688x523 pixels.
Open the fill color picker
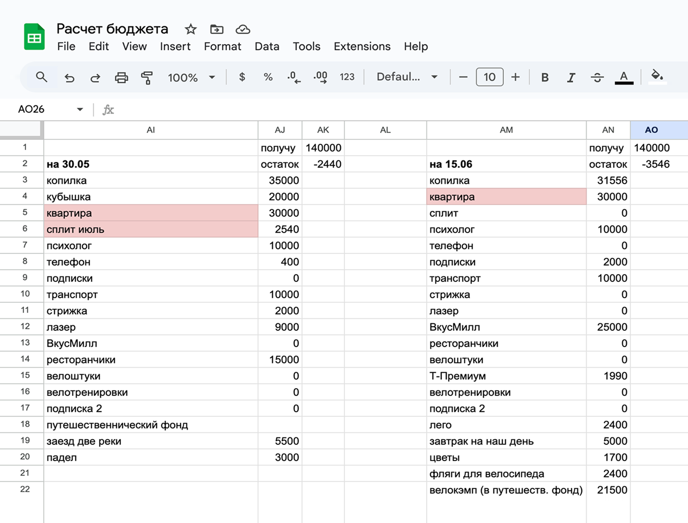click(657, 76)
